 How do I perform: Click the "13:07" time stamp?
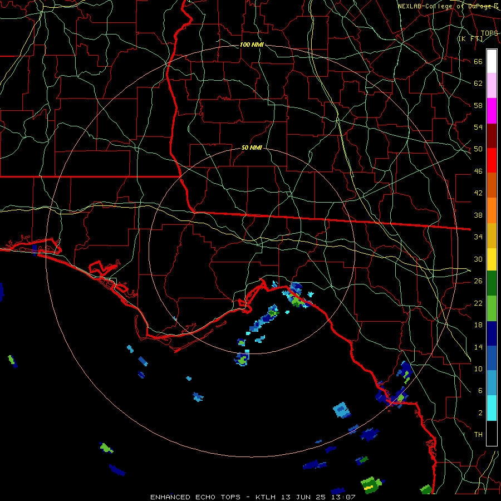click(x=343, y=497)
